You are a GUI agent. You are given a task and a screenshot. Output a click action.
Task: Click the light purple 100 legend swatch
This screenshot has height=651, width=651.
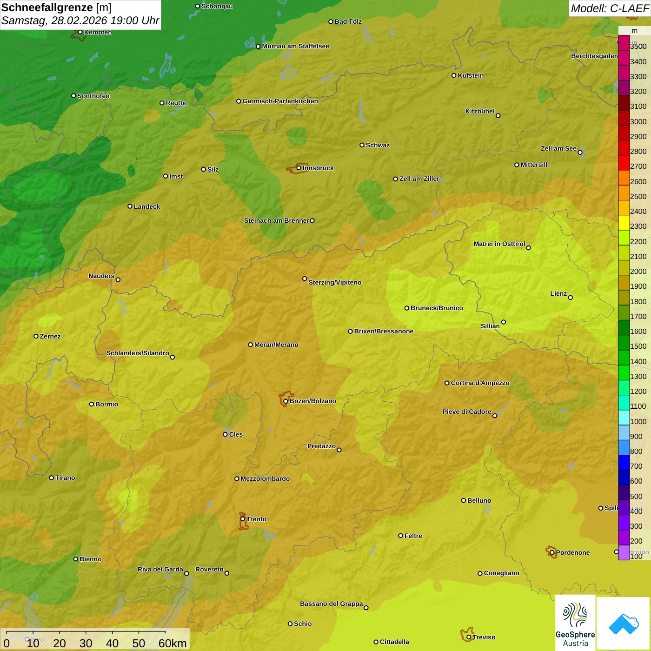pyautogui.click(x=624, y=552)
